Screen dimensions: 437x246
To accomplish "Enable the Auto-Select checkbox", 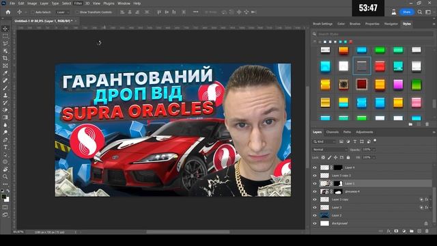I will 33,12.
